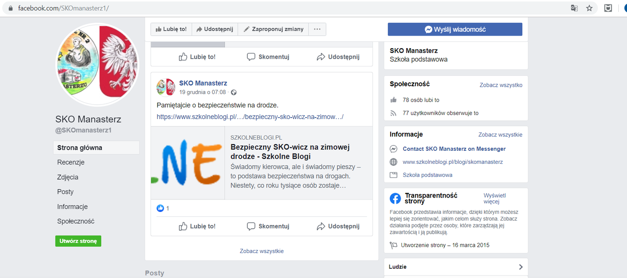Click Wyświetl więcej in Transparentność strony
The height and width of the screenshot is (278, 627).
(495, 199)
